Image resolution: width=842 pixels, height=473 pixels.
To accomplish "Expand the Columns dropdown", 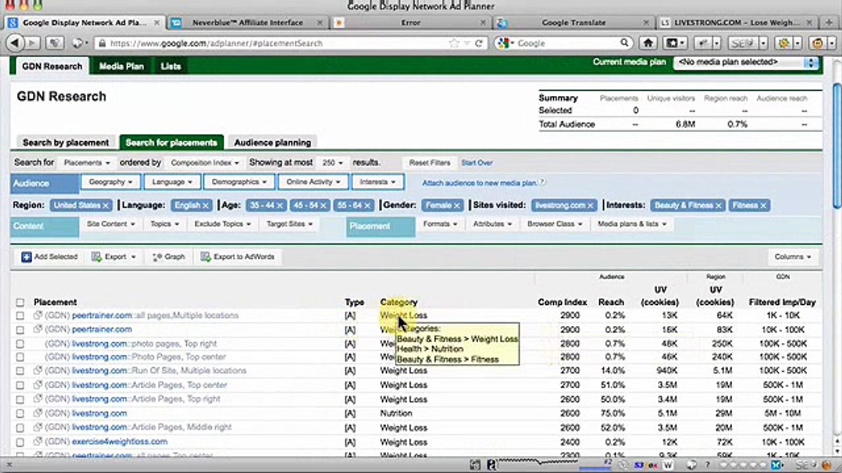I will 793,257.
